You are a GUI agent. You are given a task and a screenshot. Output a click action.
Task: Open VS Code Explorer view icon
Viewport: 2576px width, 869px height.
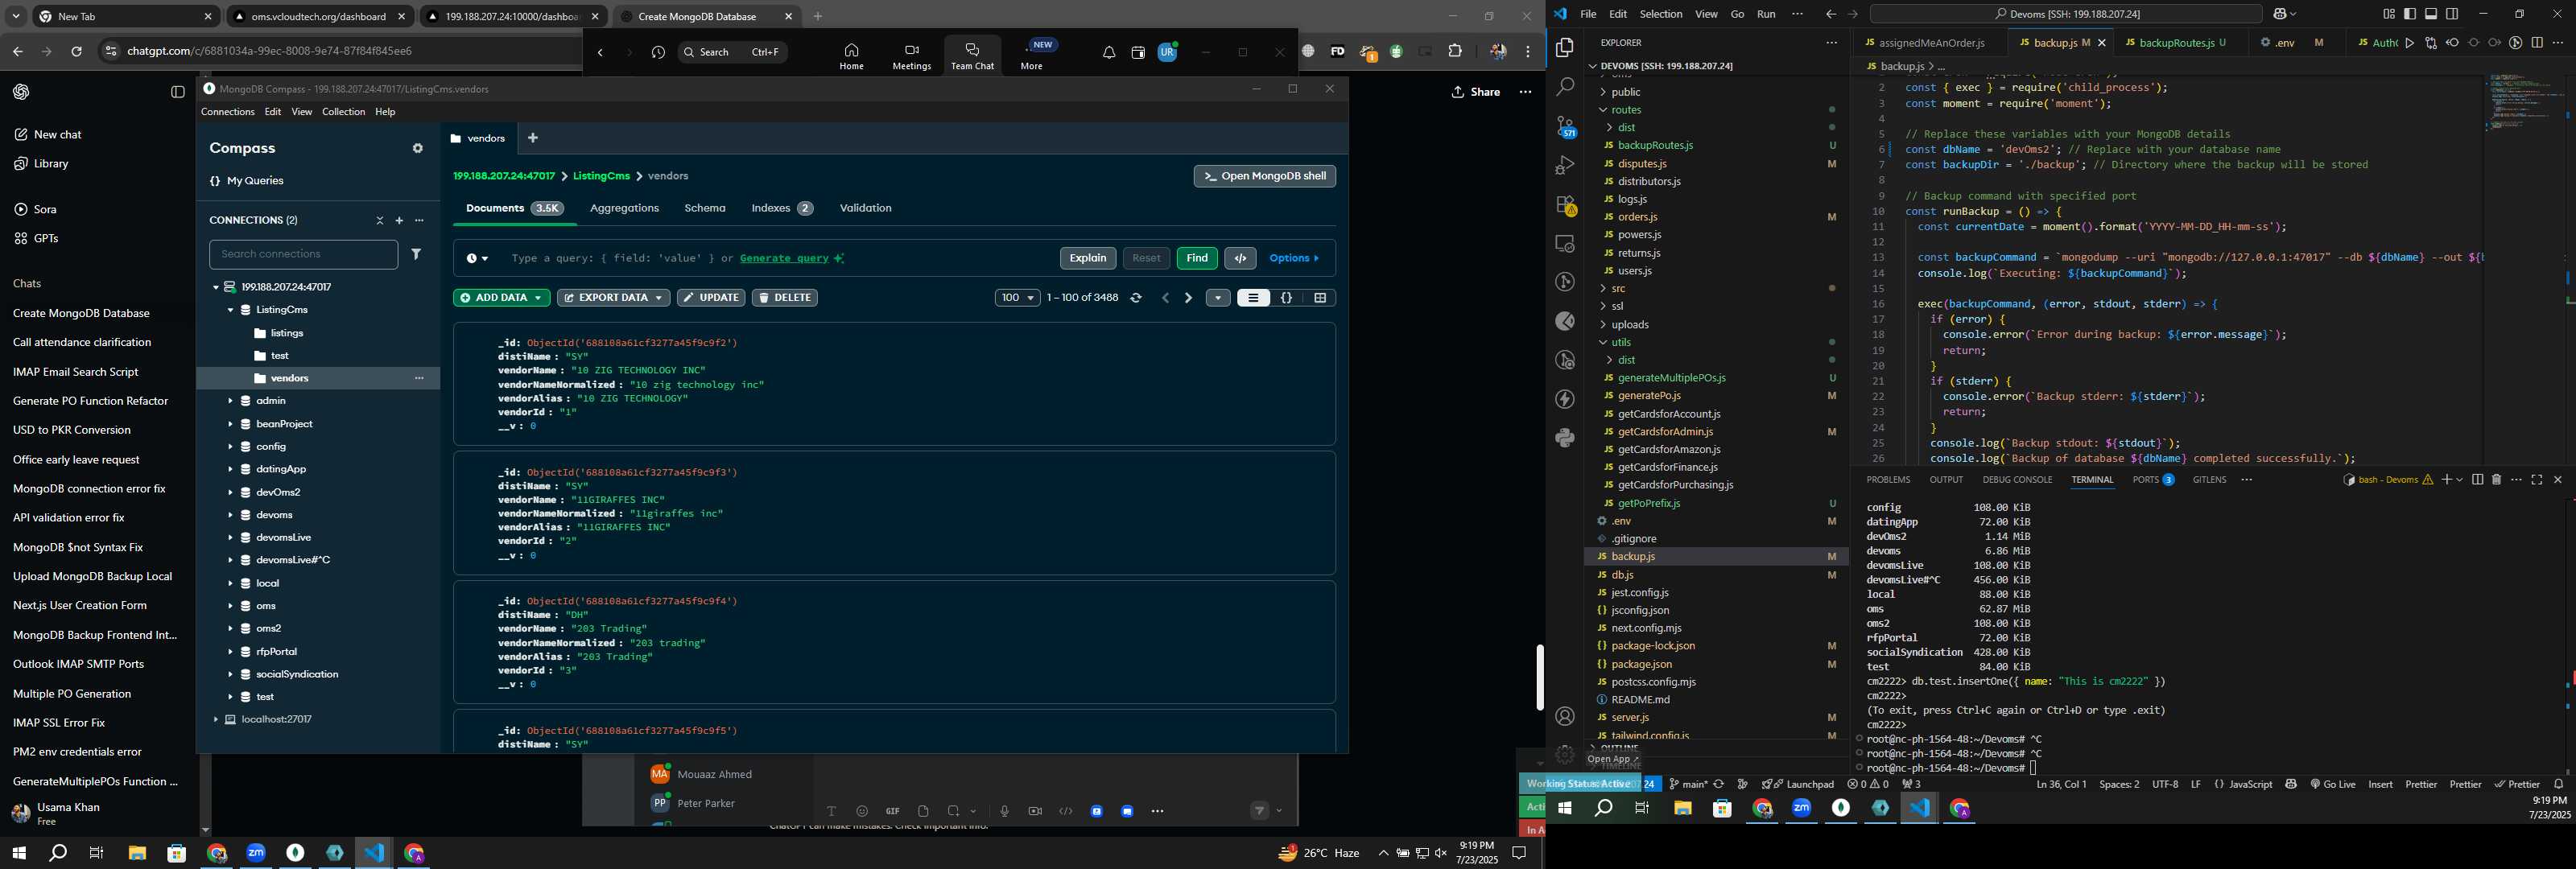[x=1565, y=48]
